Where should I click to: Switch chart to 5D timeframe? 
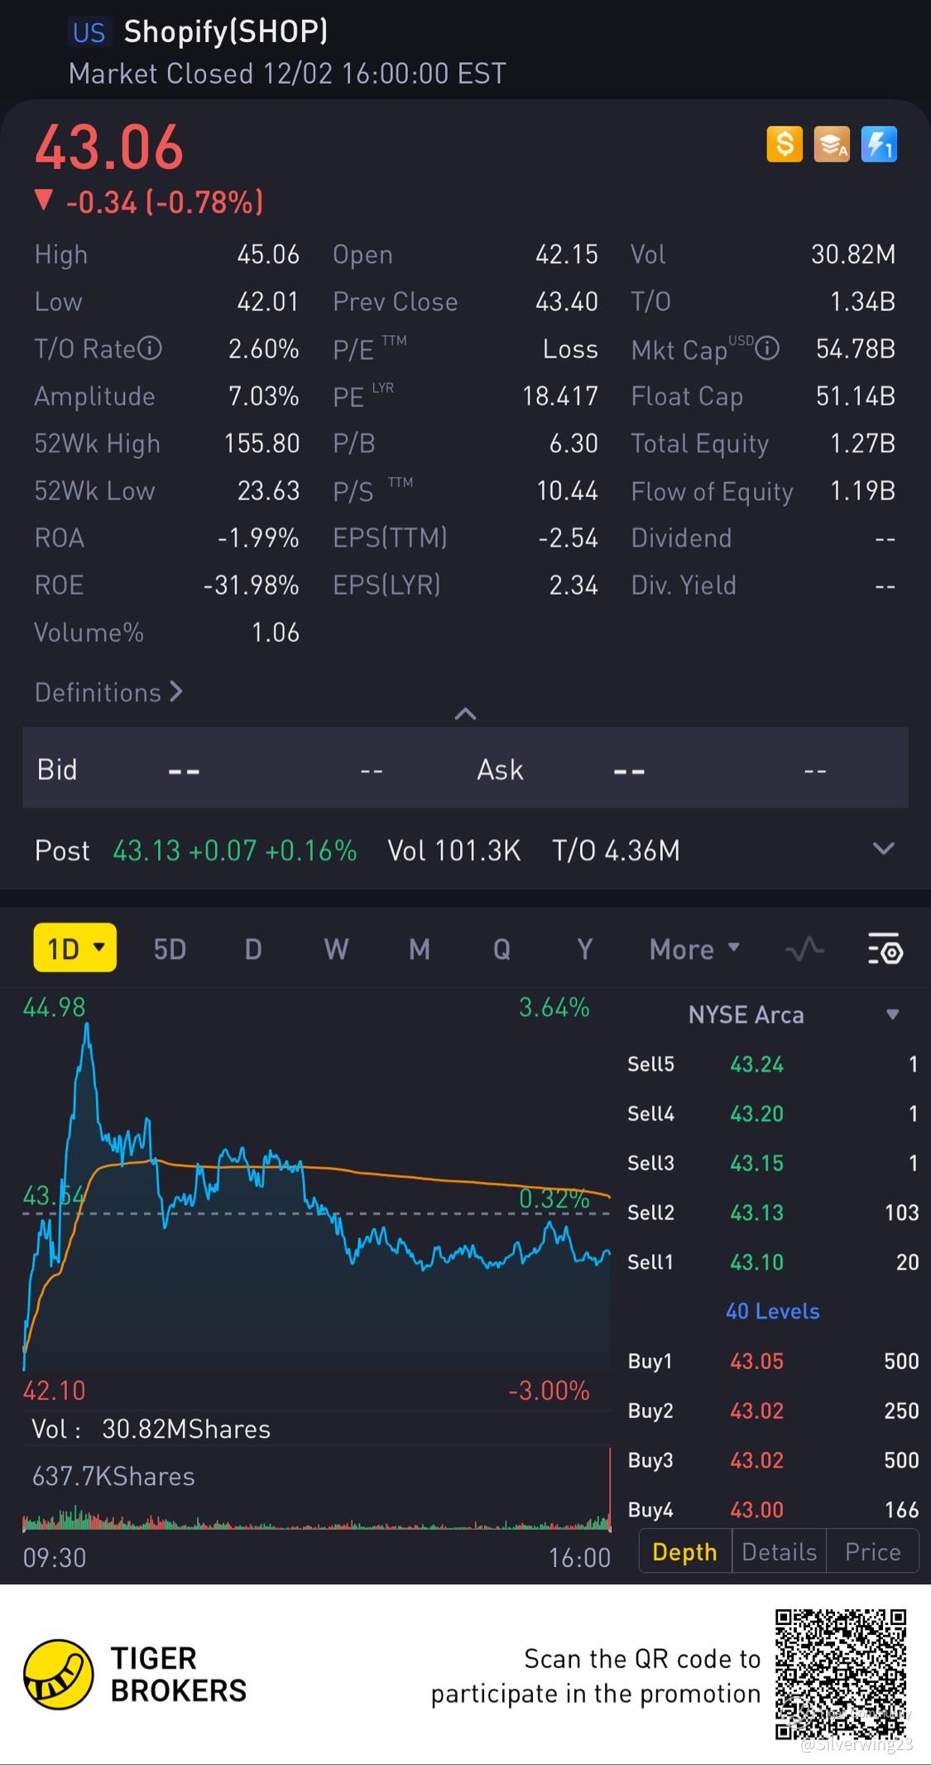[170, 949]
